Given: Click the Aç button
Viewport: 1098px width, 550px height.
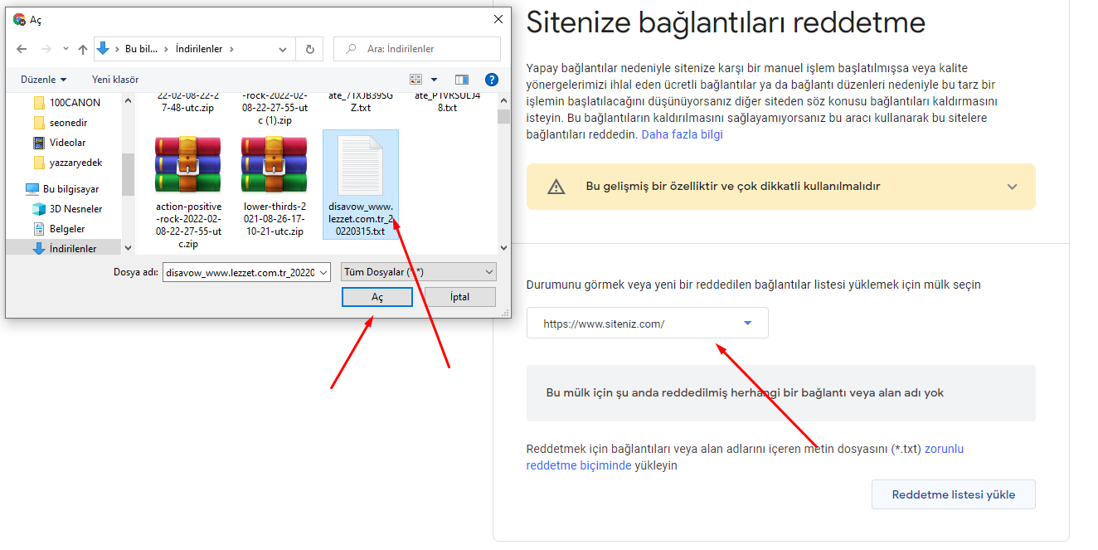Looking at the screenshot, I should (x=377, y=296).
